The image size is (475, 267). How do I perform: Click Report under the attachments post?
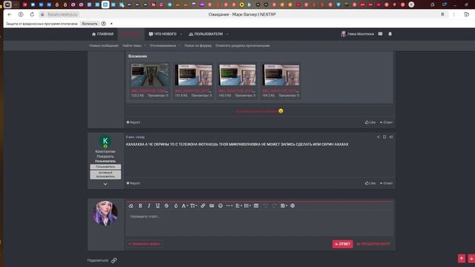(134, 122)
